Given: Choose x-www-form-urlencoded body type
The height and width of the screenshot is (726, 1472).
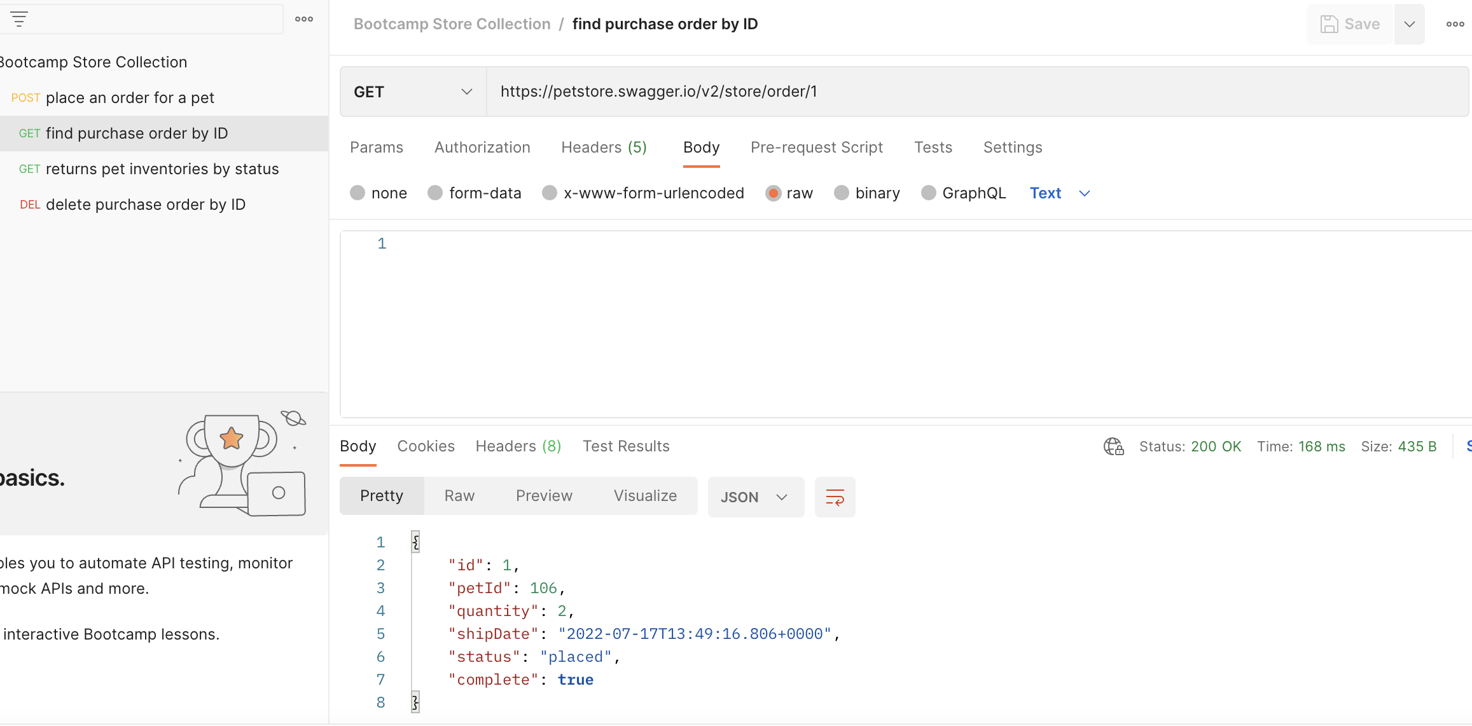Looking at the screenshot, I should point(550,193).
